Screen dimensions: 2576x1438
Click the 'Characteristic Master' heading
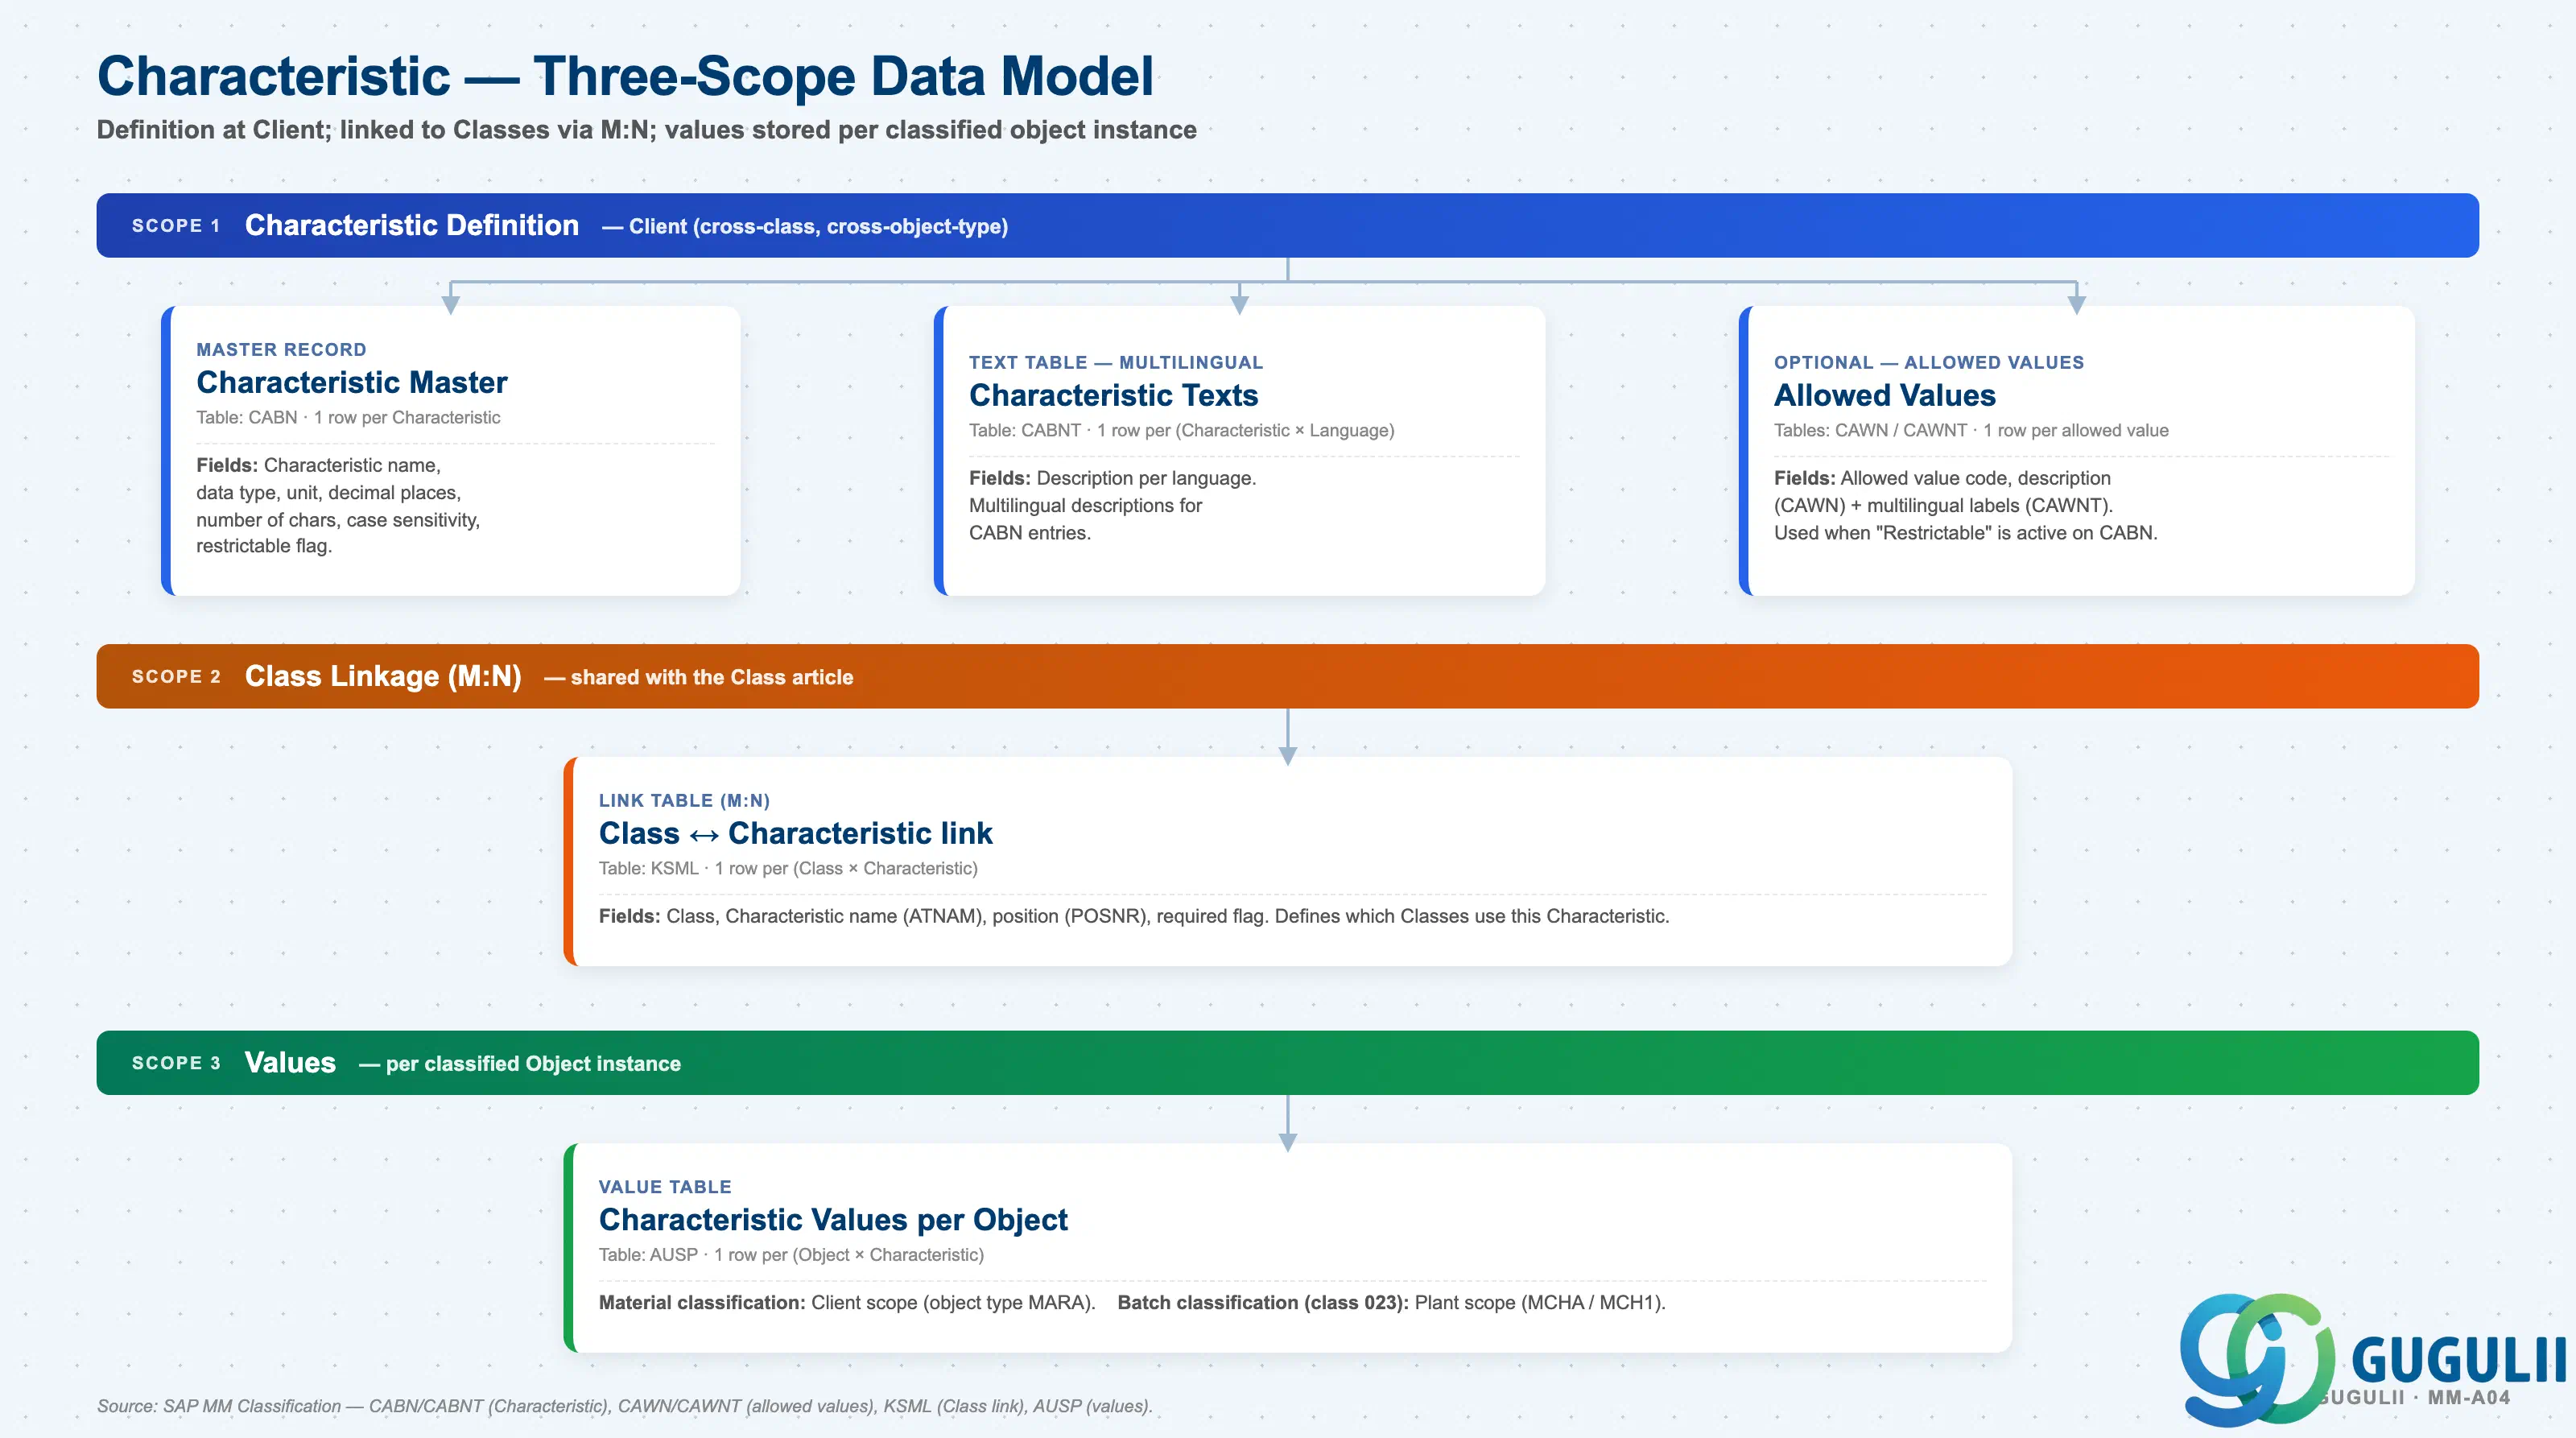pyautogui.click(x=352, y=382)
